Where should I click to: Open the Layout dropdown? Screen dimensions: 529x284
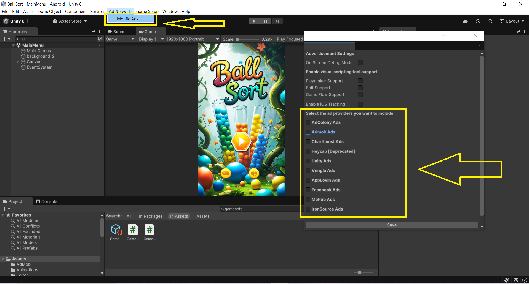click(x=512, y=21)
